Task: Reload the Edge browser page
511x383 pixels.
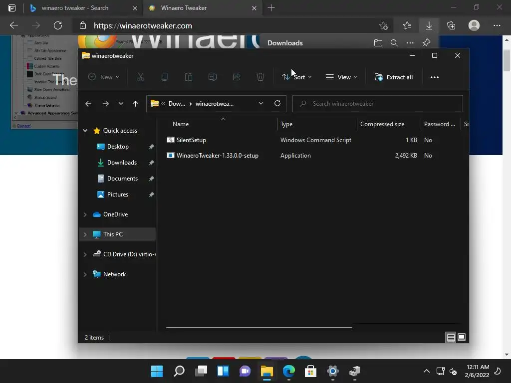Action: [58, 25]
